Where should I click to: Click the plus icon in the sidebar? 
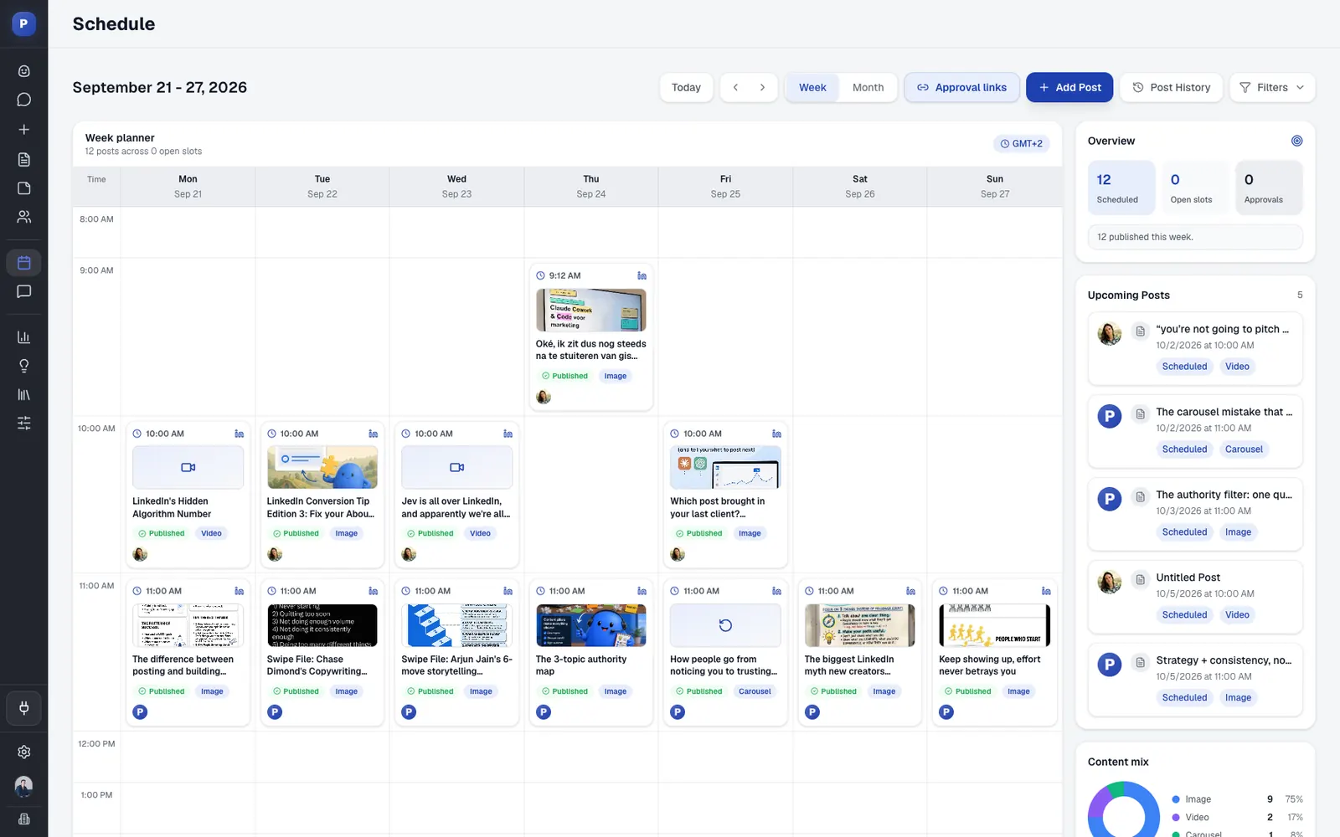click(23, 130)
